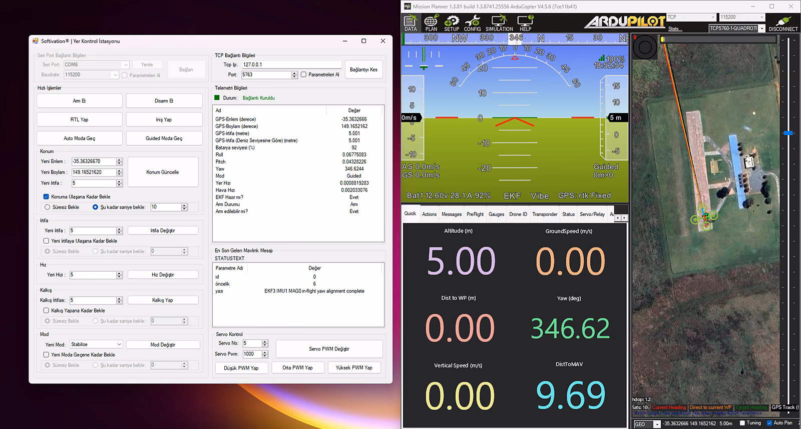Open the DATA flight screen icon
801x429 pixels.
tap(411, 23)
